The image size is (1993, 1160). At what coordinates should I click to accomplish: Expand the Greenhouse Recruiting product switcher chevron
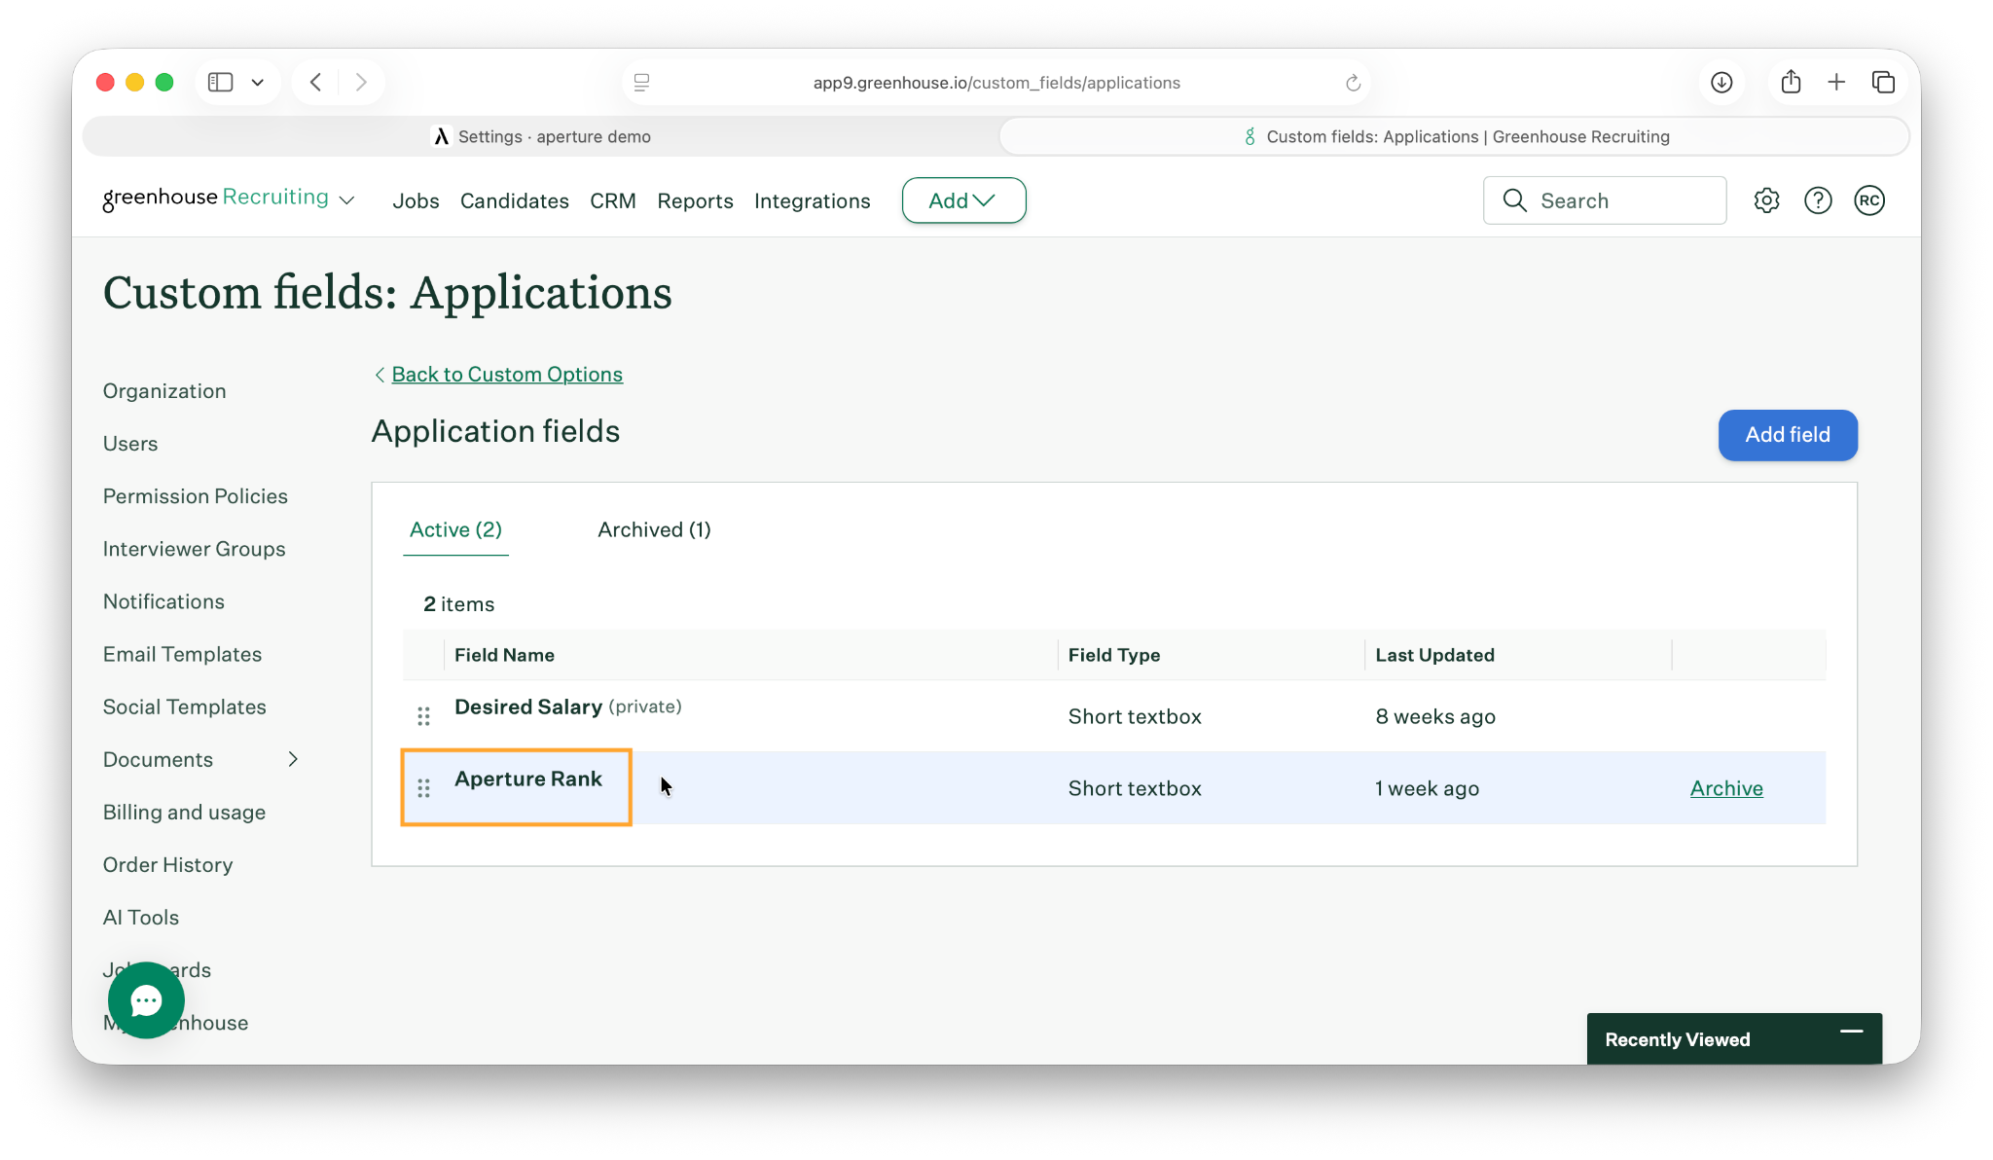click(346, 200)
